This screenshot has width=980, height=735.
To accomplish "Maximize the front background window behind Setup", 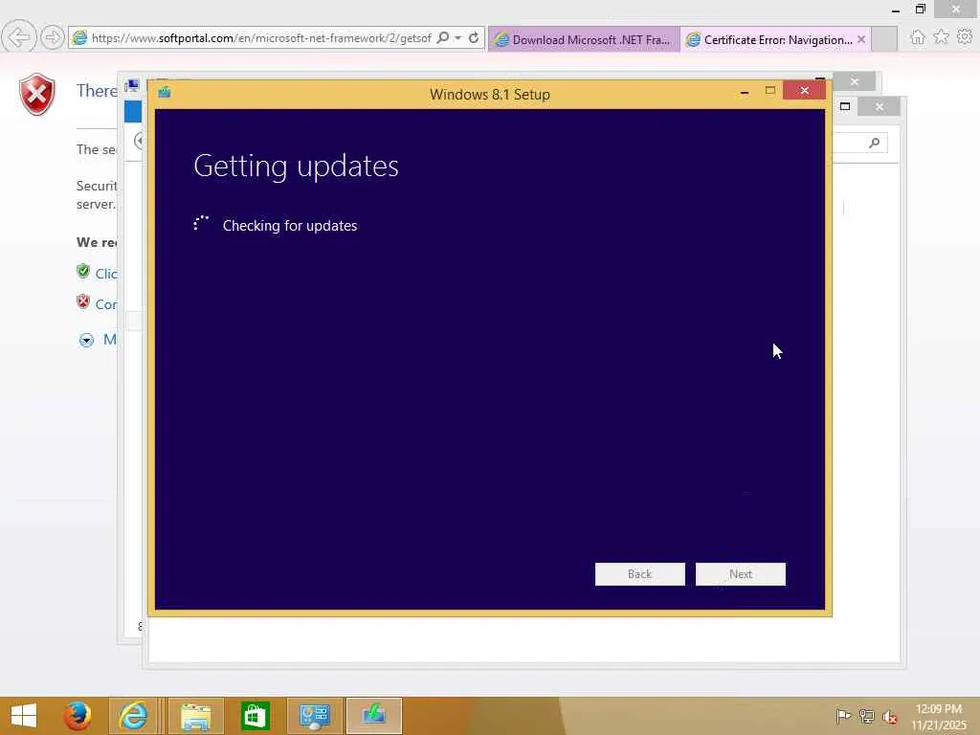I will tap(844, 106).
